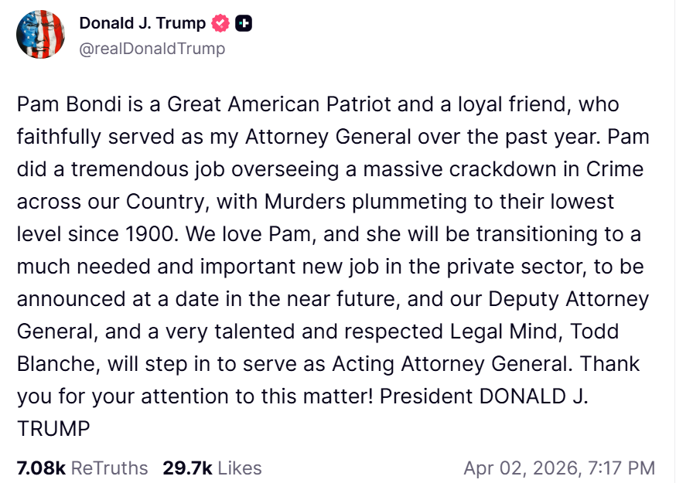Open the Apr 02, 2026 timestamp link
Image resolution: width=693 pixels, height=483 pixels.
click(558, 468)
